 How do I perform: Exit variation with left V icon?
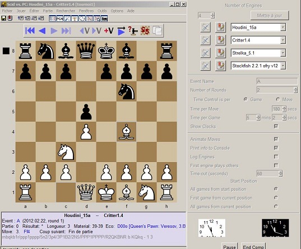(85, 30)
